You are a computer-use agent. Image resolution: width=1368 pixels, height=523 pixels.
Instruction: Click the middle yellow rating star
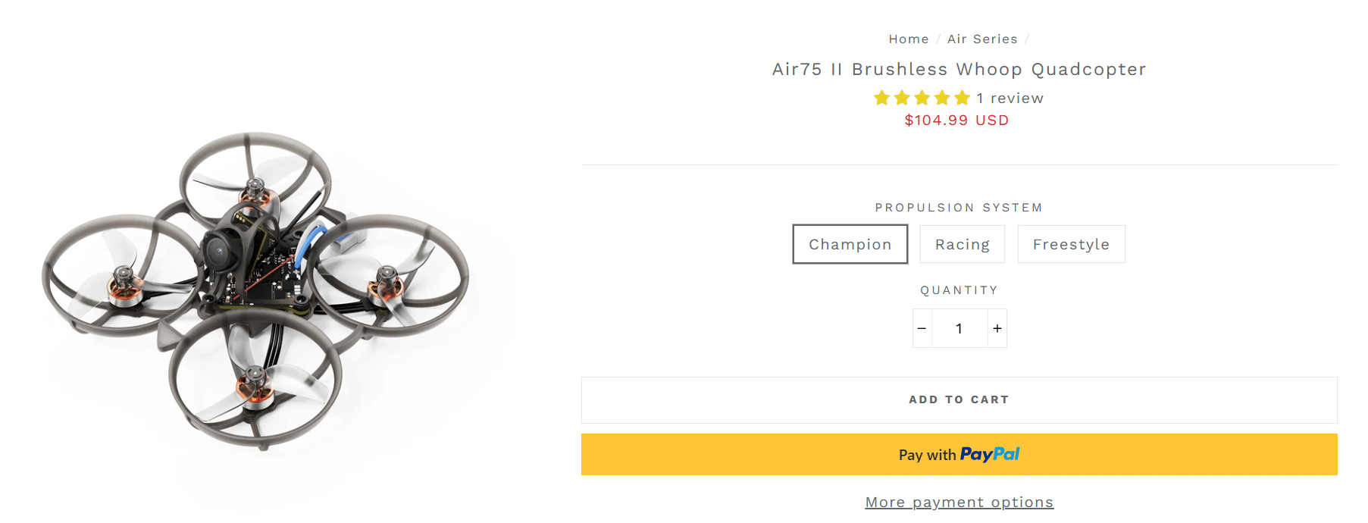click(x=922, y=98)
